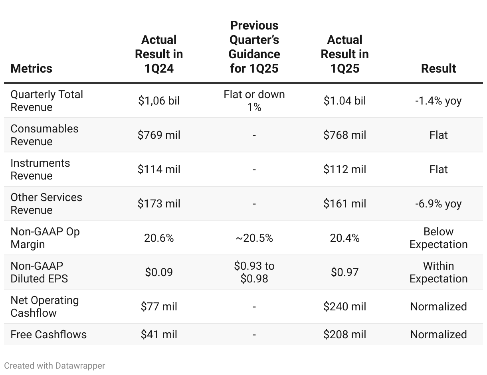
Task: Select the "Actual Result in 1Q24" header
Action: [x=159, y=54]
